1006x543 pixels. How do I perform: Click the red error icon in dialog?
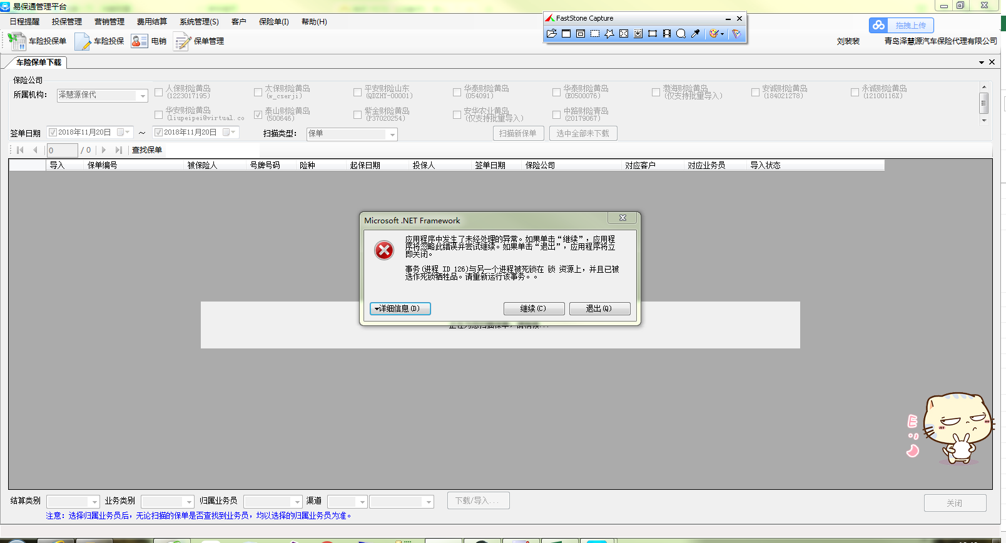[384, 250]
